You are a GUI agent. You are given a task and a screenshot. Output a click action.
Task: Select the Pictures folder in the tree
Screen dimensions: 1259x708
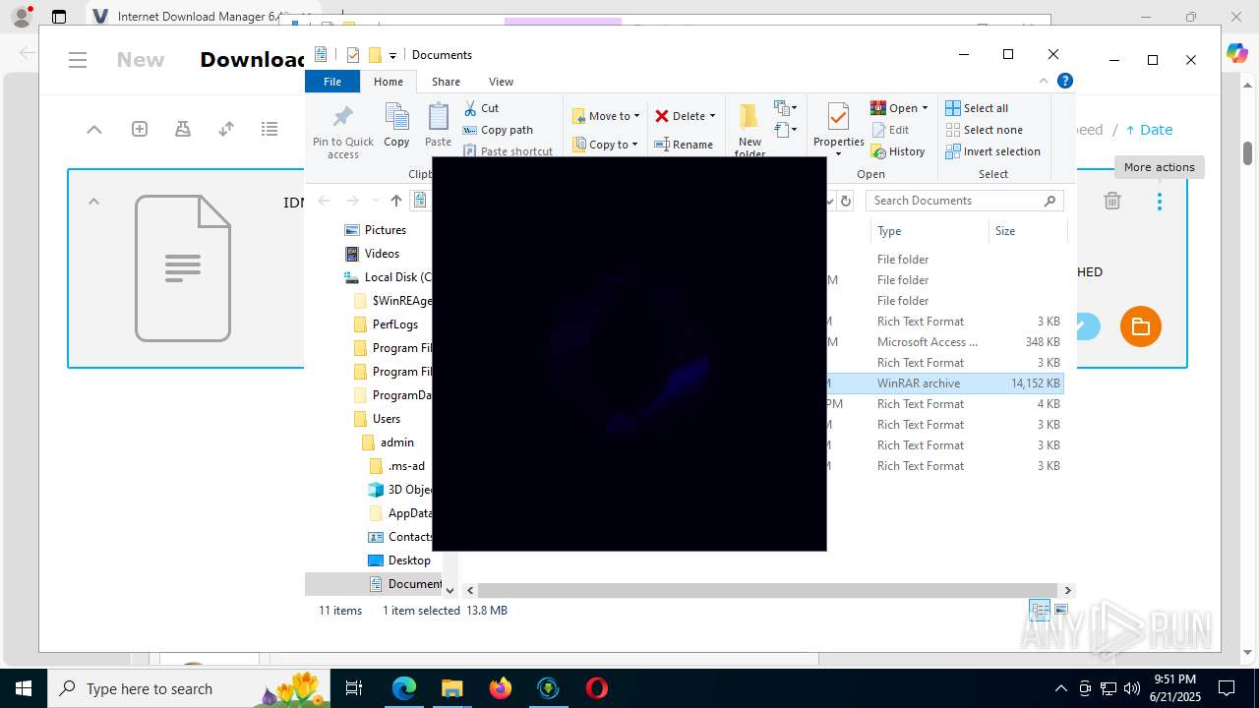[386, 230]
